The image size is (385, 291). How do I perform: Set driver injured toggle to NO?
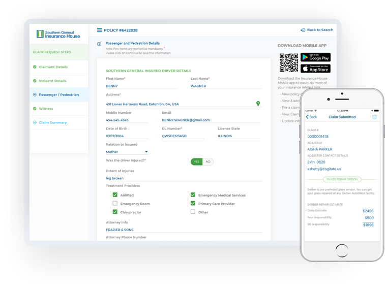(208, 162)
